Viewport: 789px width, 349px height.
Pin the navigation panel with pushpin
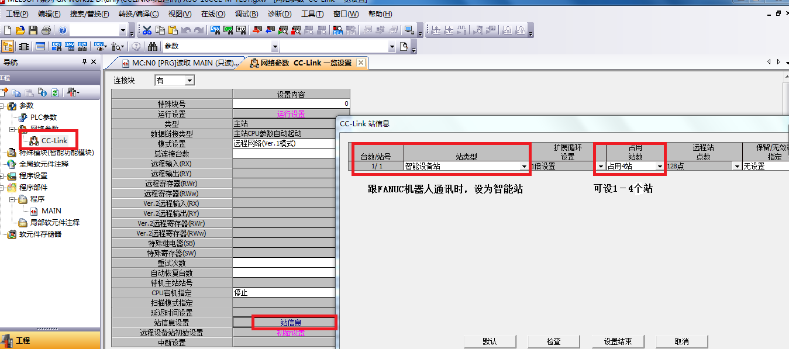[84, 62]
